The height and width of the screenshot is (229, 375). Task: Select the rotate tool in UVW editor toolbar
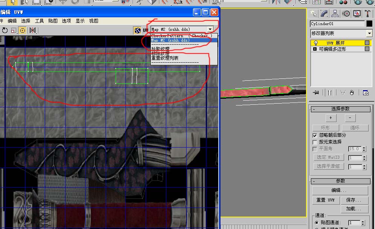[5, 30]
